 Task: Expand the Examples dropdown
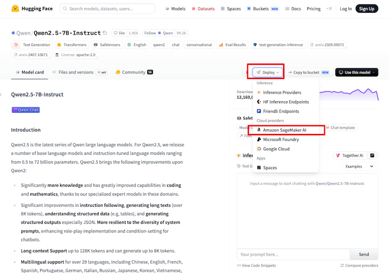pyautogui.click(x=359, y=166)
